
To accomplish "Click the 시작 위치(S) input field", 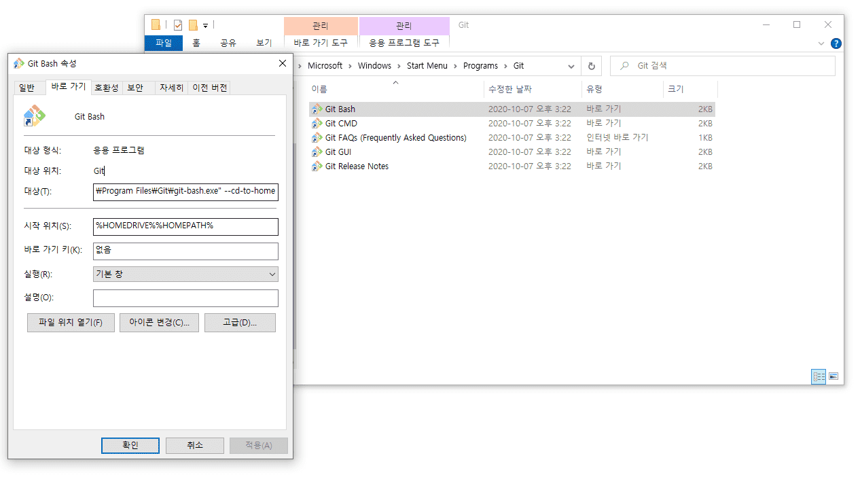I will click(185, 226).
